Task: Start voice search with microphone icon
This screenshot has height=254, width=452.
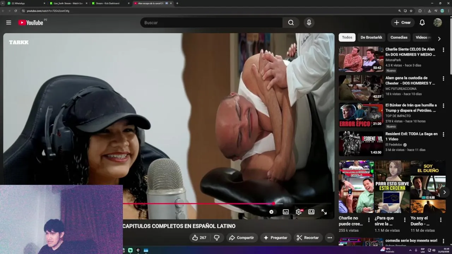Action: 309,23
